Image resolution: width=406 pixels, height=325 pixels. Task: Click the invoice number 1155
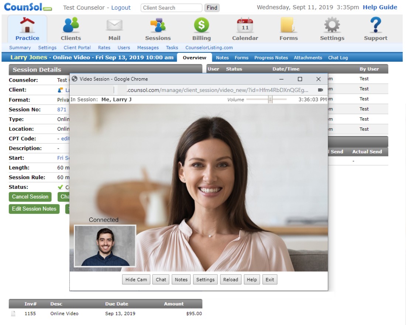tap(30, 314)
